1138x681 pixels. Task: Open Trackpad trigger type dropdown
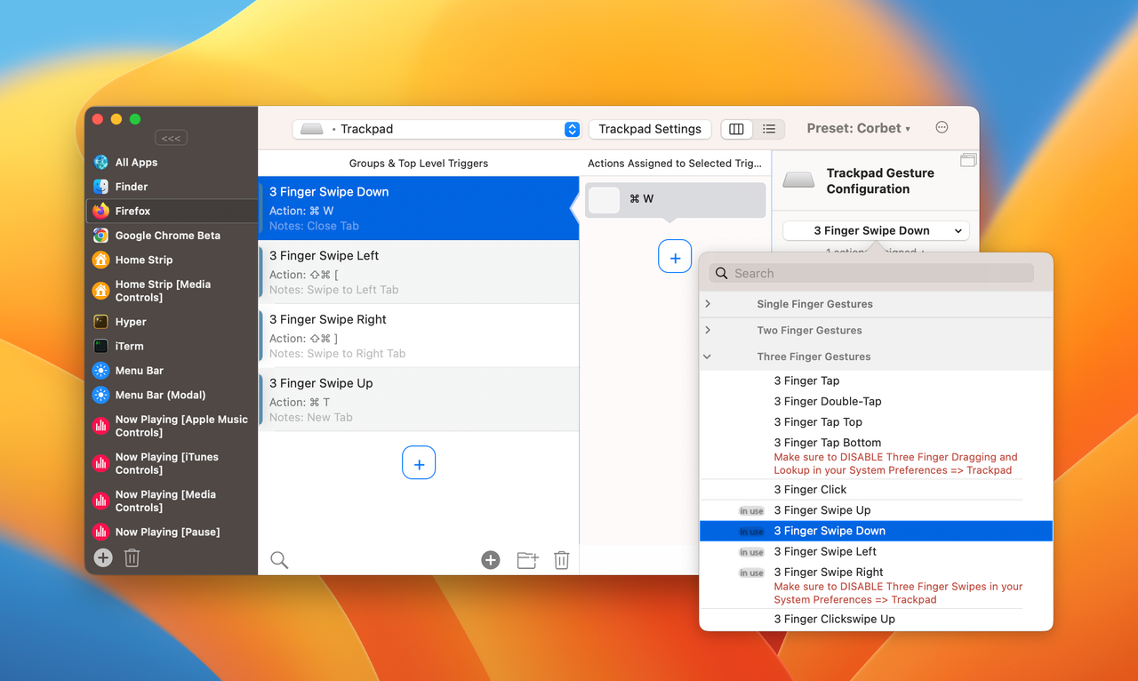437,129
